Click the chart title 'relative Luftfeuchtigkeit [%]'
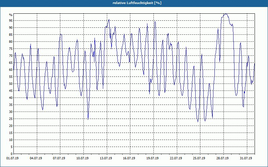Screen dimensions: 268x167 [137, 3]
